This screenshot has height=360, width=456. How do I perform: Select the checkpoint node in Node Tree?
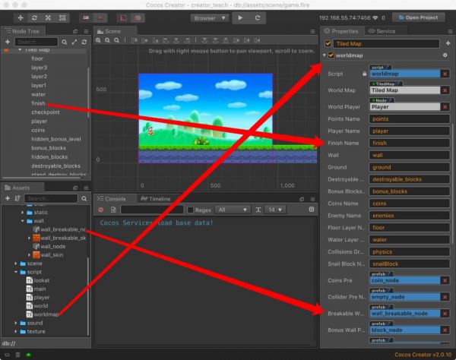point(46,112)
